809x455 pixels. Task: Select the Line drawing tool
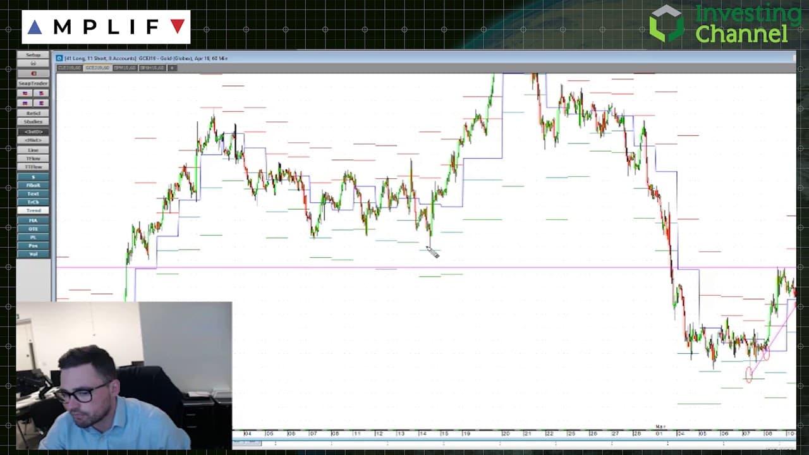(x=33, y=150)
